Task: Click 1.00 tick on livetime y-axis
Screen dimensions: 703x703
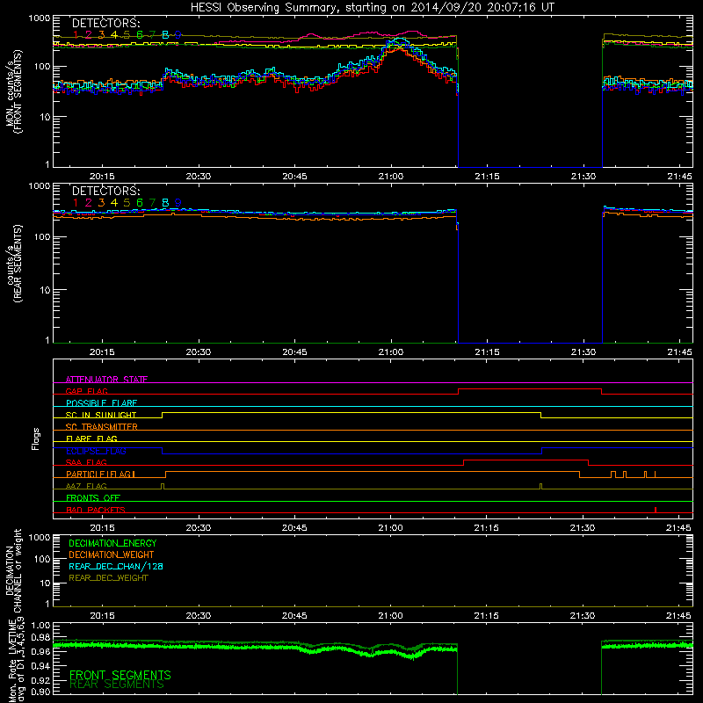Action: pyautogui.click(x=40, y=625)
